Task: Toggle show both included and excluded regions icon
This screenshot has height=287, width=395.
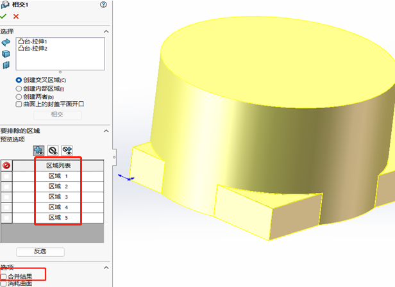Action: pos(67,151)
